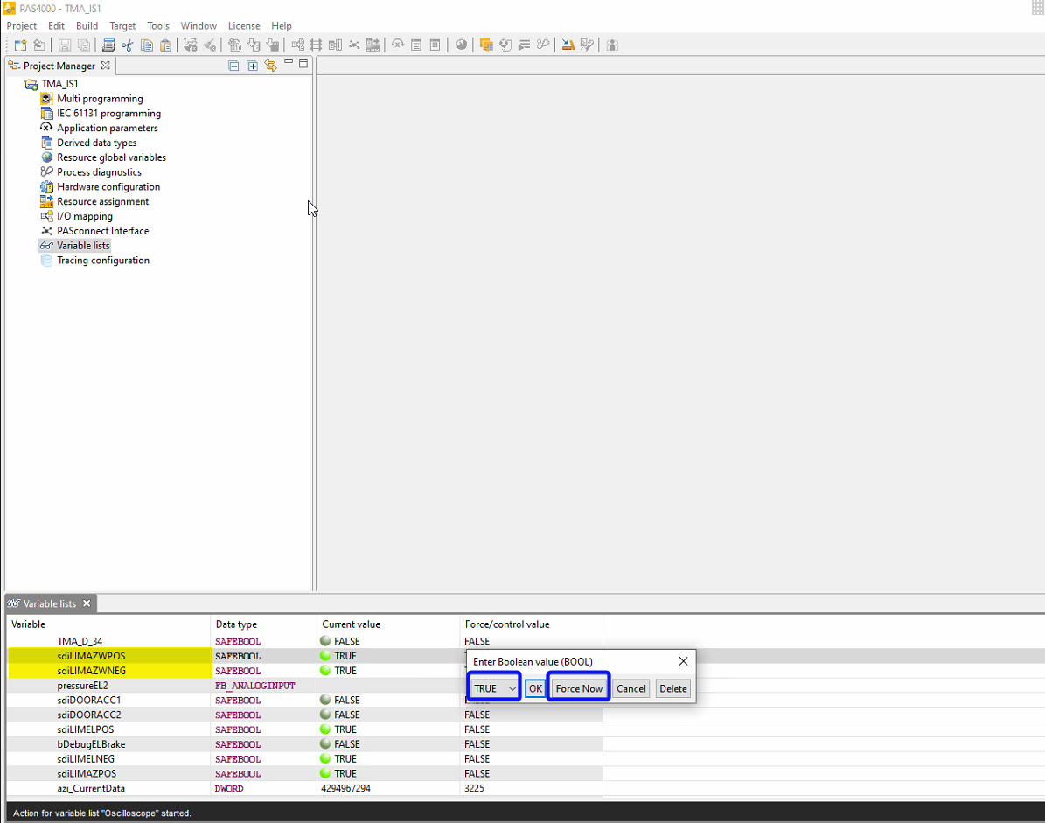Click the gray LED in bDebugELBrake row

[325, 743]
